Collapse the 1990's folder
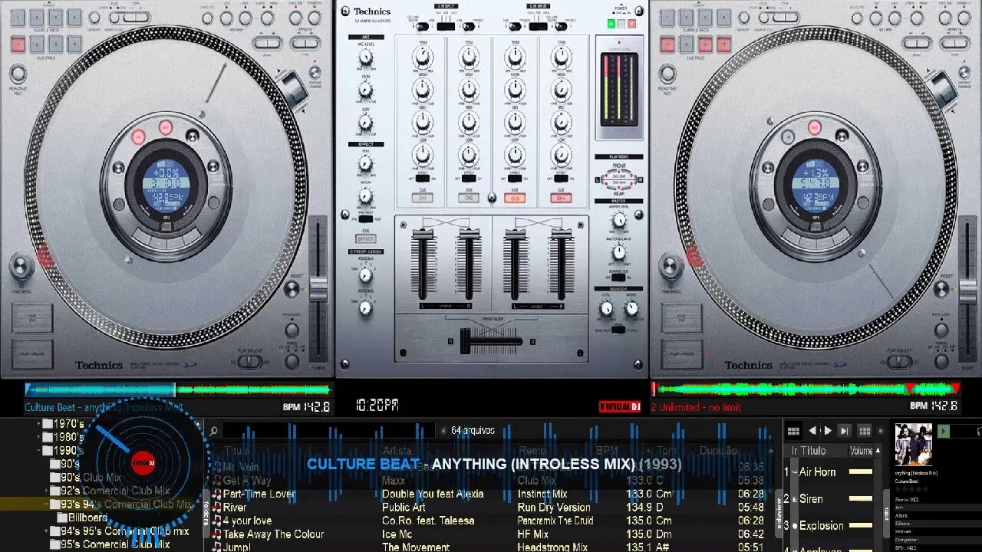The height and width of the screenshot is (552, 982). pos(39,450)
